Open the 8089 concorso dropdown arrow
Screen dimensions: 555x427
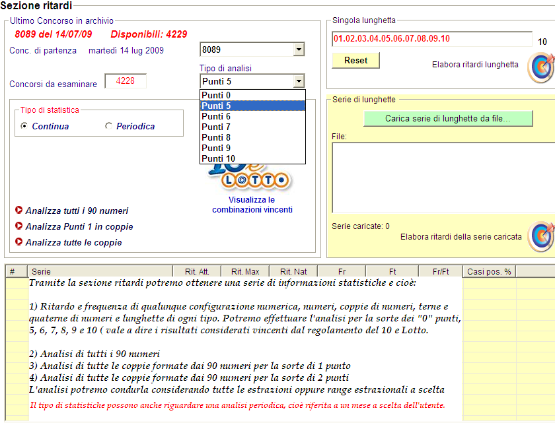coord(299,49)
